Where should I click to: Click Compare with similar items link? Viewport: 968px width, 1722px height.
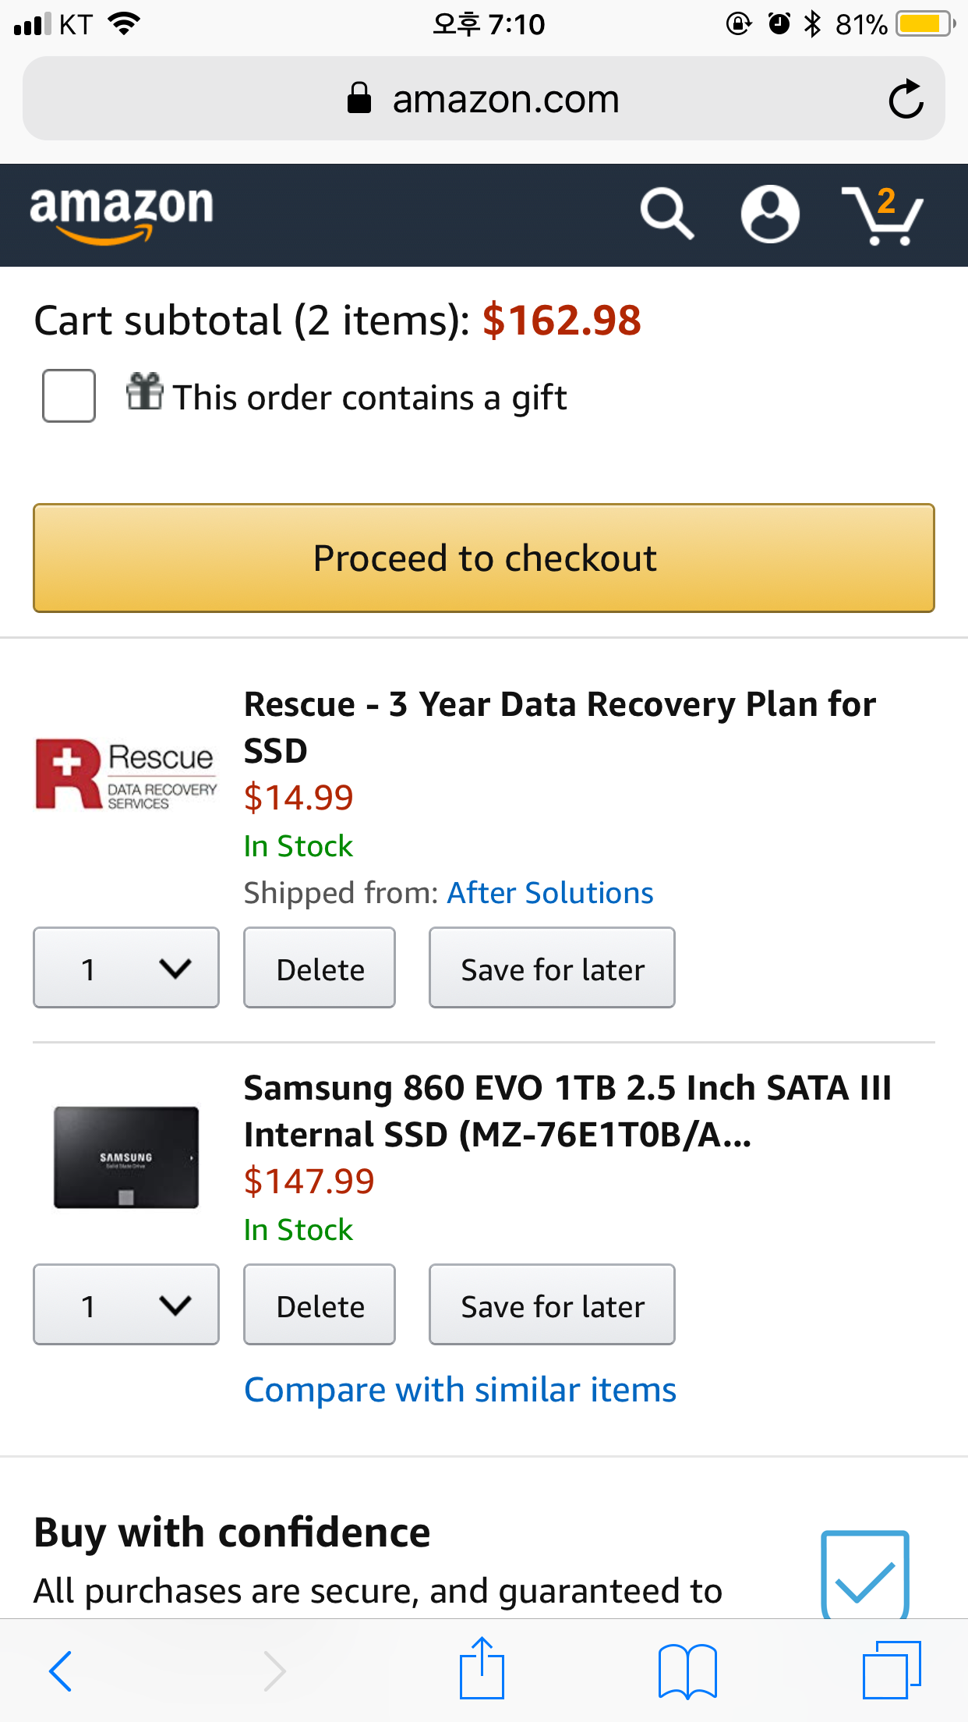(460, 1390)
